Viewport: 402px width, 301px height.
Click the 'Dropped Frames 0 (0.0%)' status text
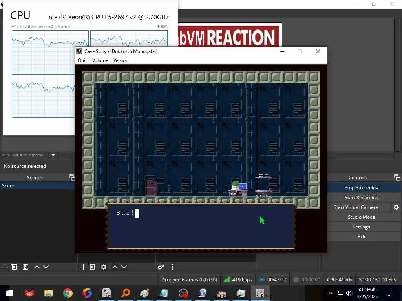189,279
